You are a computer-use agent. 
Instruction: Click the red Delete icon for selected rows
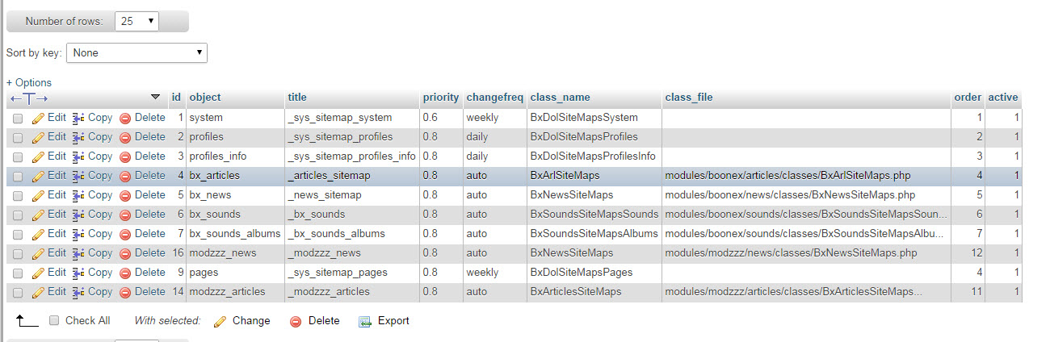(x=296, y=321)
